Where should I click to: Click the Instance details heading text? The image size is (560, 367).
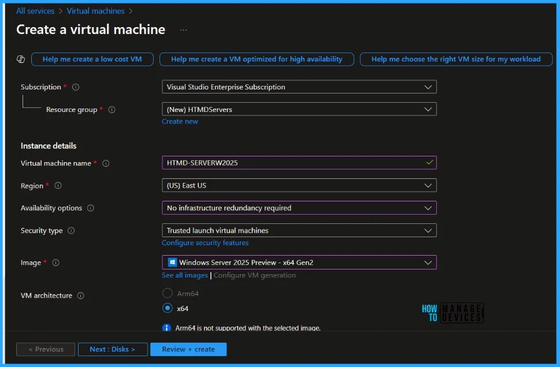pyautogui.click(x=49, y=145)
